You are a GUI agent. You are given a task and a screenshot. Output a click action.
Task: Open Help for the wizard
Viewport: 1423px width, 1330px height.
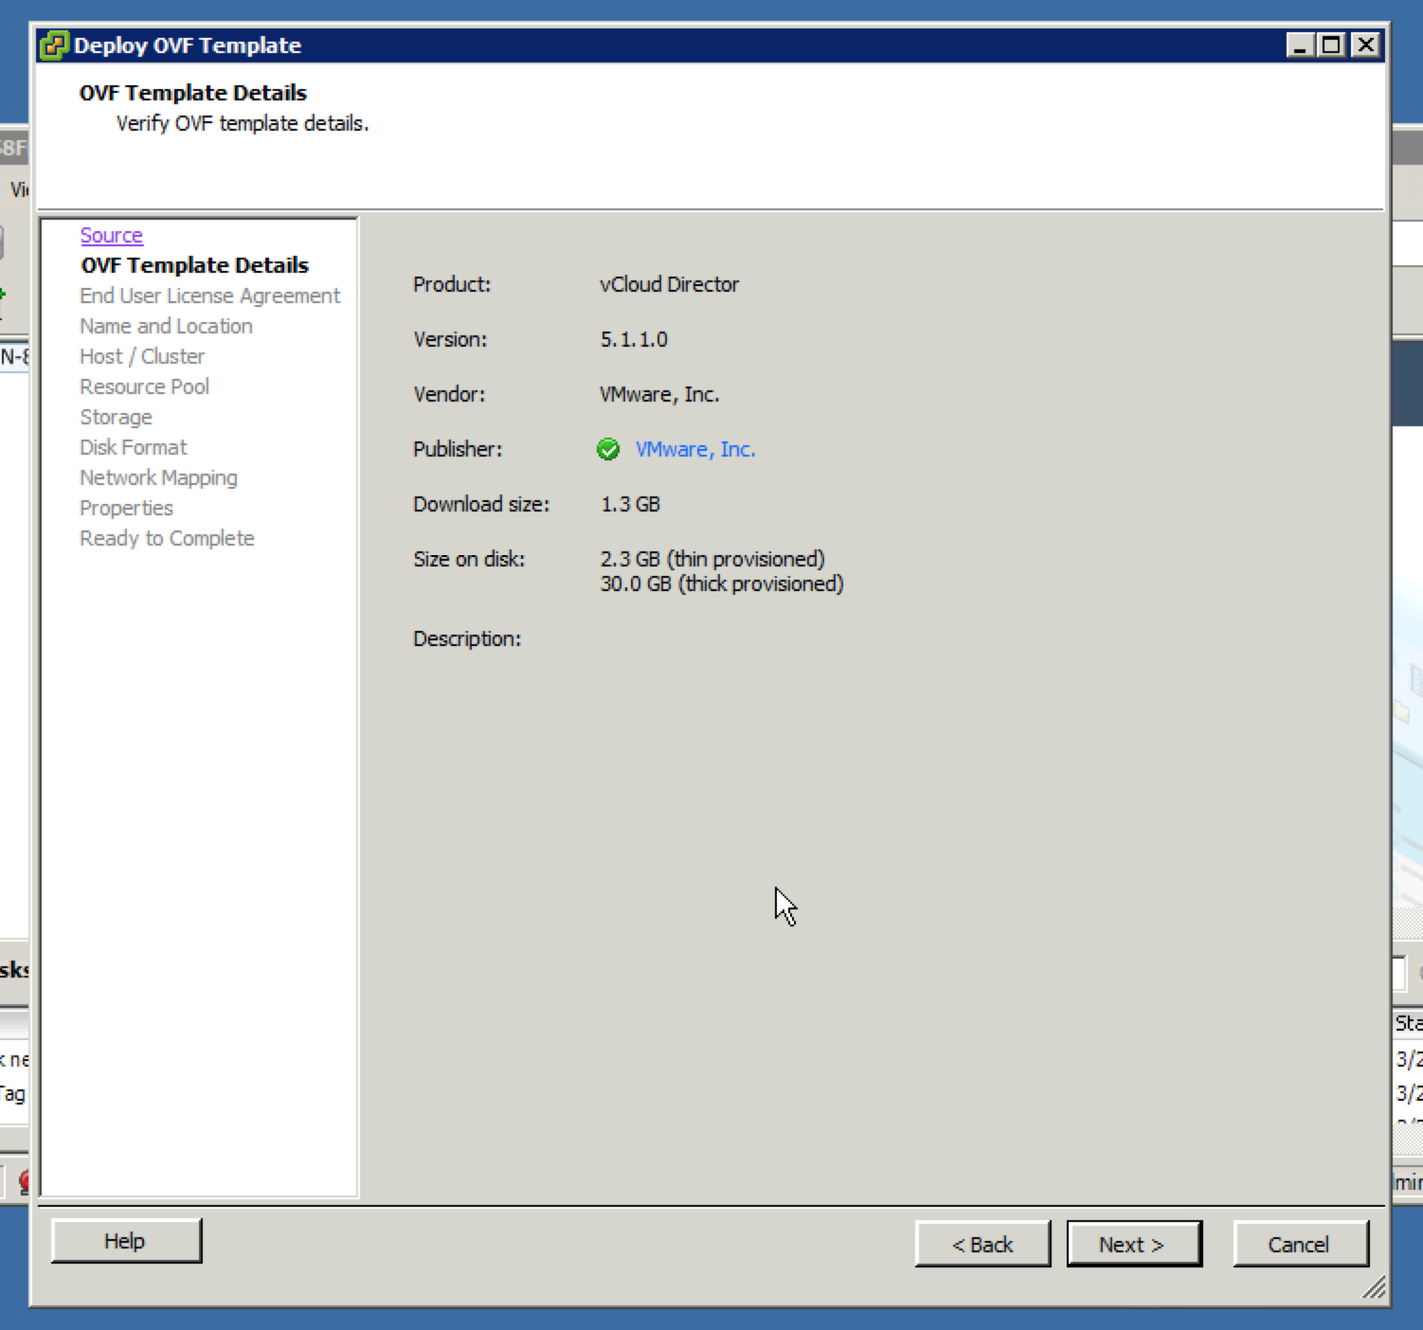[126, 1241]
